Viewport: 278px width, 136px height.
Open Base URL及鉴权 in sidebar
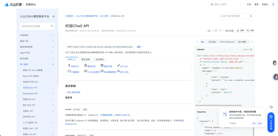point(31,76)
